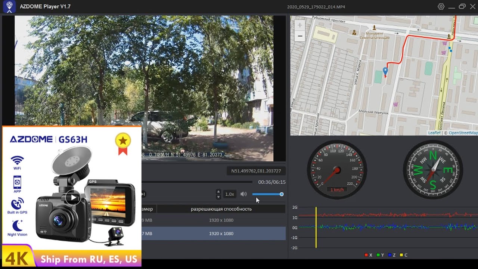Viewport: 478px width, 269px height.
Task: Skip to the next video
Action: tap(143, 194)
